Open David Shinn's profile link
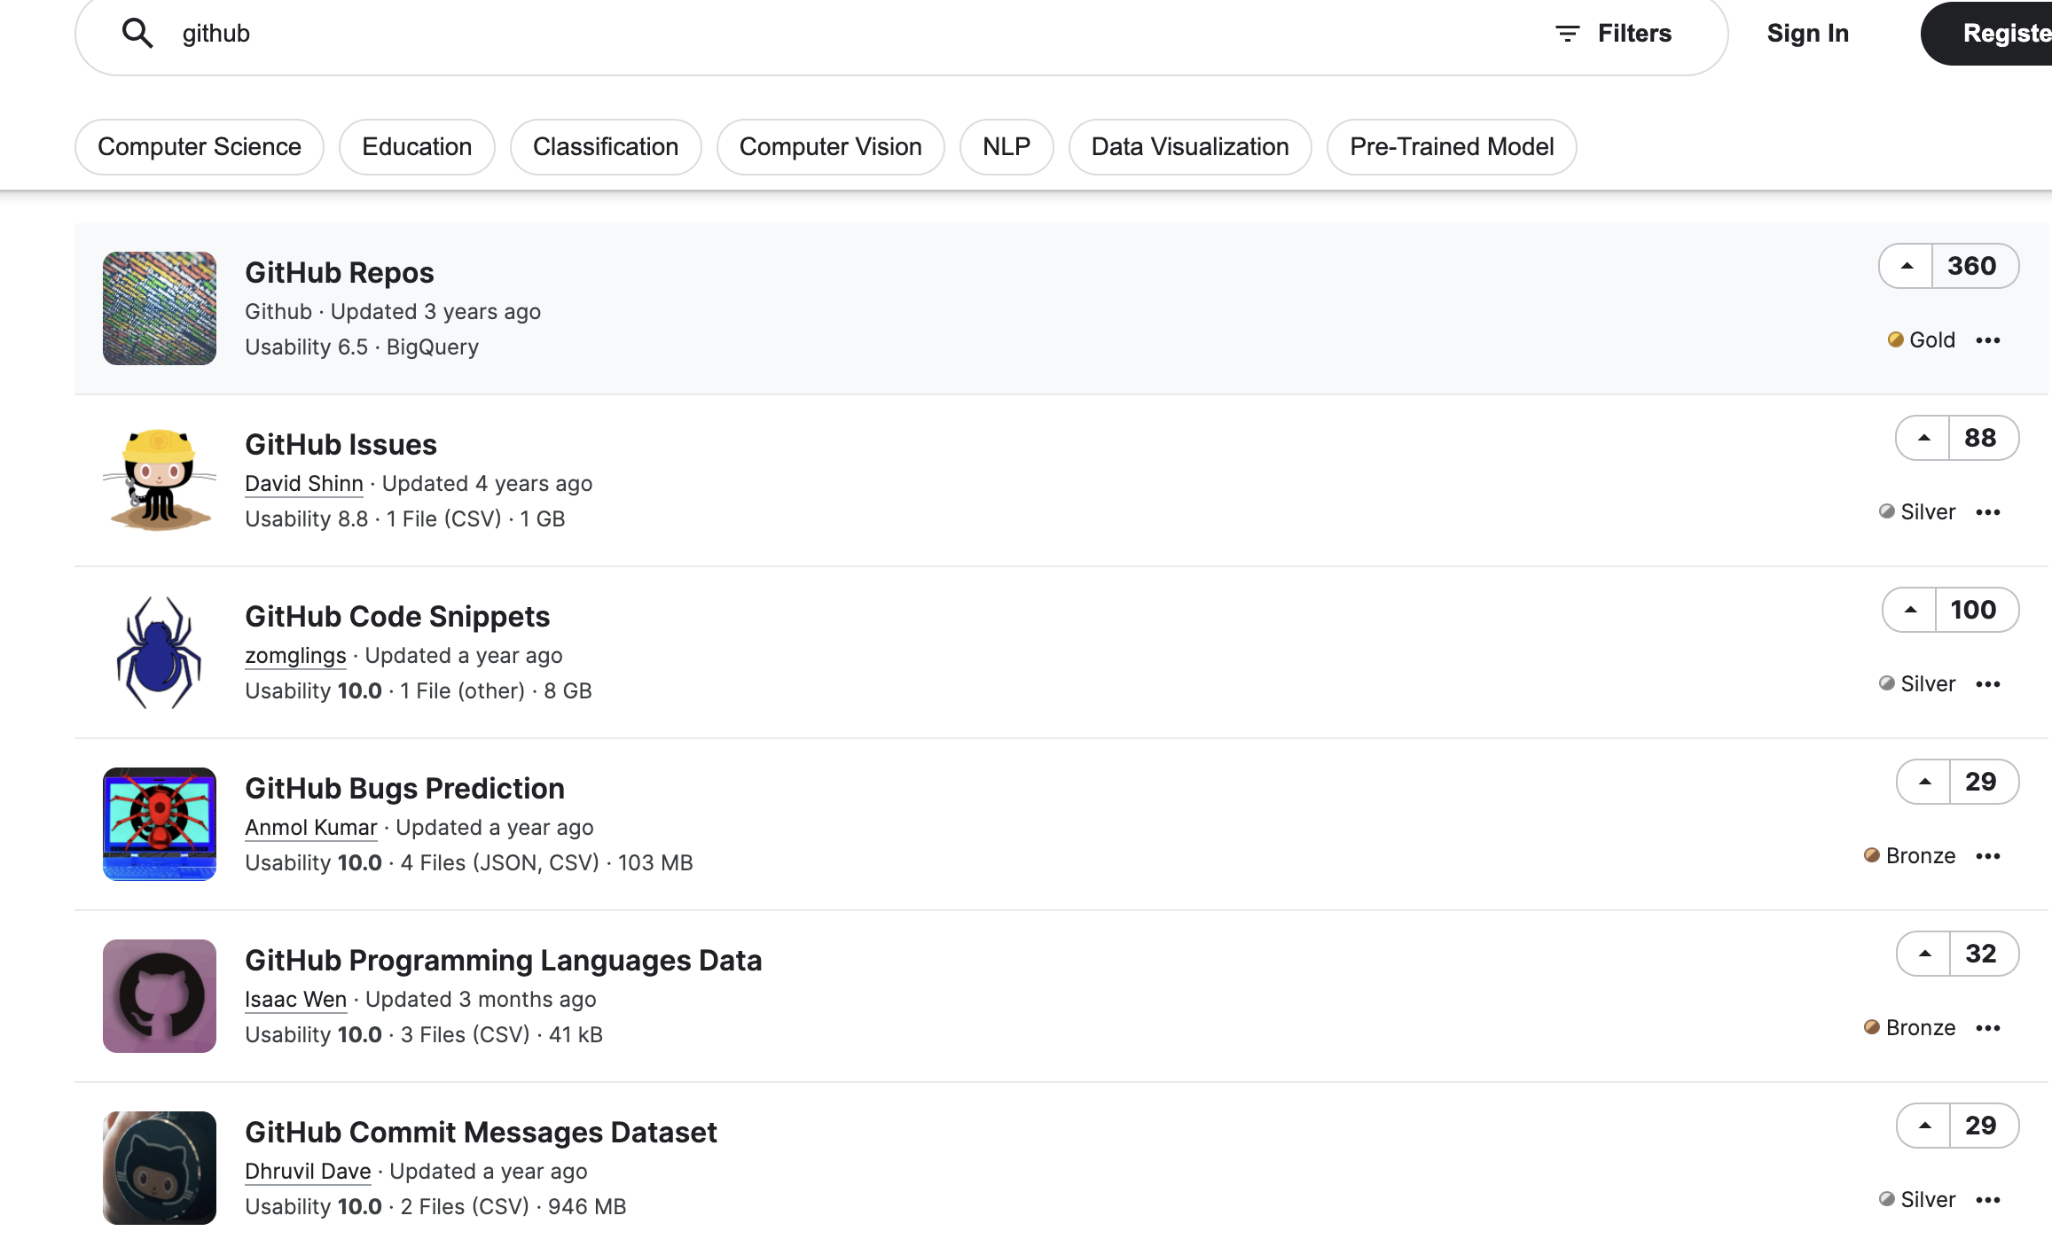Viewport: 2052px width, 1239px height. point(304,484)
